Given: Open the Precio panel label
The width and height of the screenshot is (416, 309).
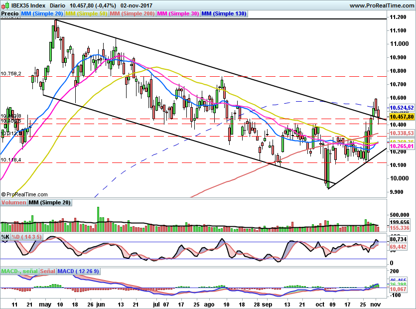Looking at the screenshot, I should point(10,14).
